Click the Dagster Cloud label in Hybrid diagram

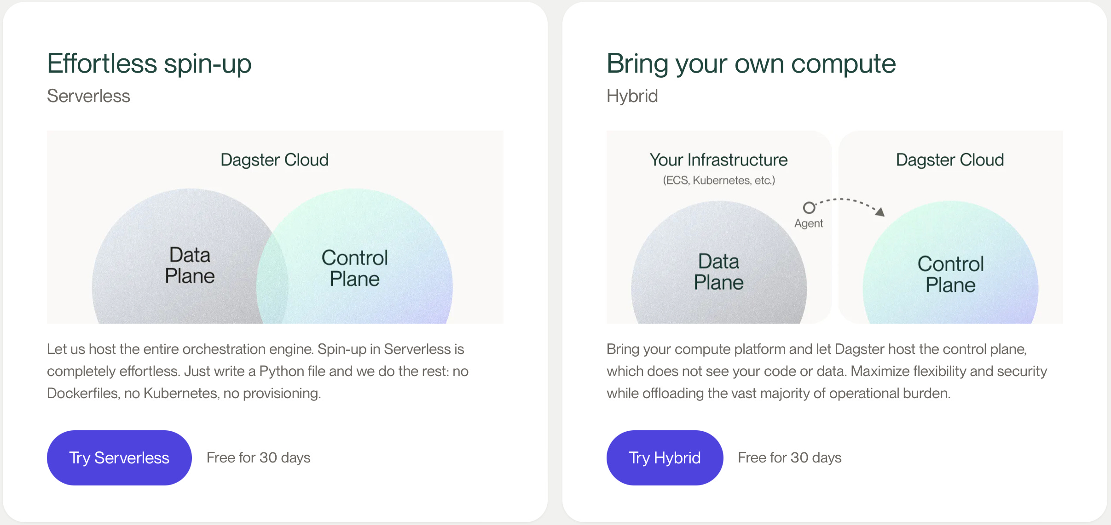click(950, 160)
